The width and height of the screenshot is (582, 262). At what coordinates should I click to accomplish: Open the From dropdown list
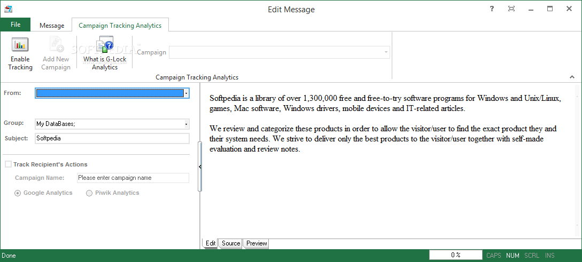click(187, 93)
